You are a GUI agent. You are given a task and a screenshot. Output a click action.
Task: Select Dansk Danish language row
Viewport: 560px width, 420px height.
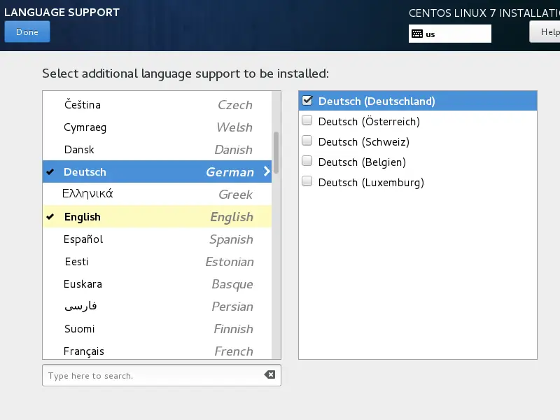(x=157, y=149)
